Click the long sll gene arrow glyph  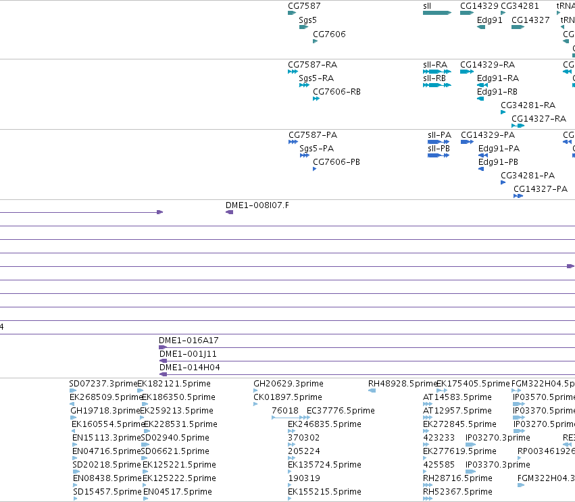[x=436, y=13]
